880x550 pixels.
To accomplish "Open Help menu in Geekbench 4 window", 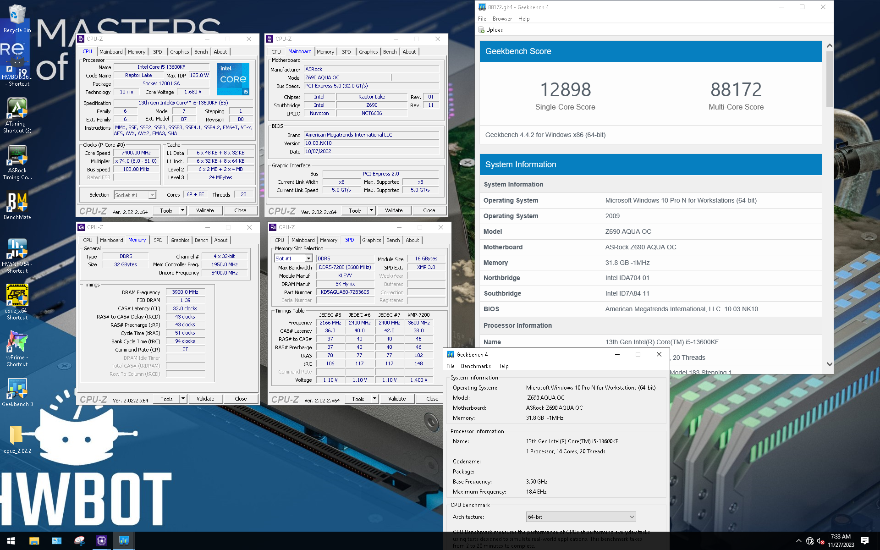I will tap(503, 366).
